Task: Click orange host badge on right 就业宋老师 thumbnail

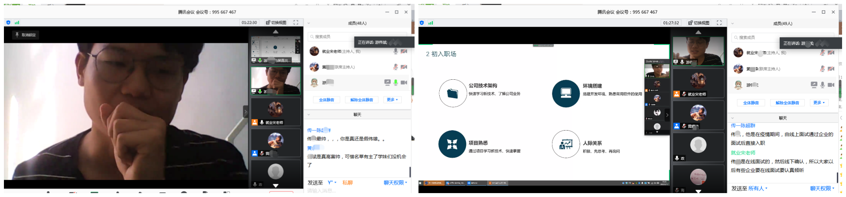Action: [x=677, y=94]
